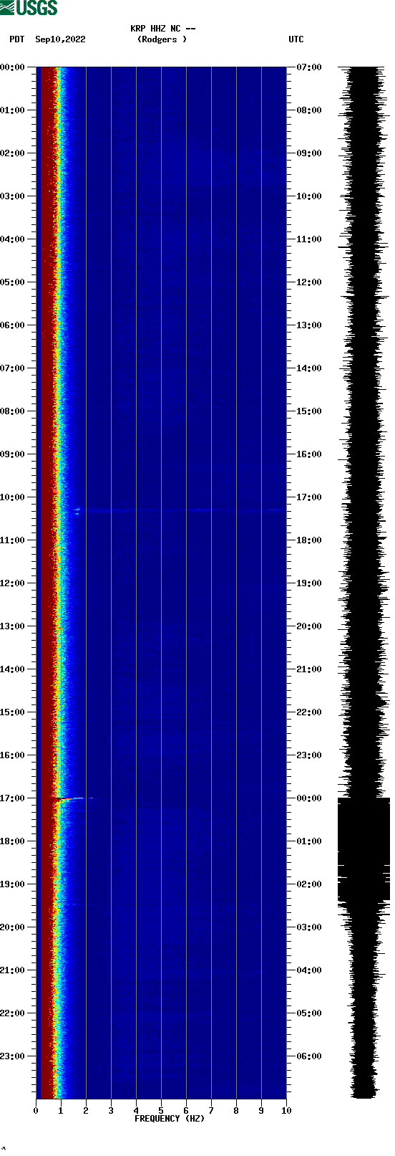Image resolution: width=395 pixels, height=1156 pixels.
Task: Click the 10:00 PDT time label
Action: (x=12, y=497)
